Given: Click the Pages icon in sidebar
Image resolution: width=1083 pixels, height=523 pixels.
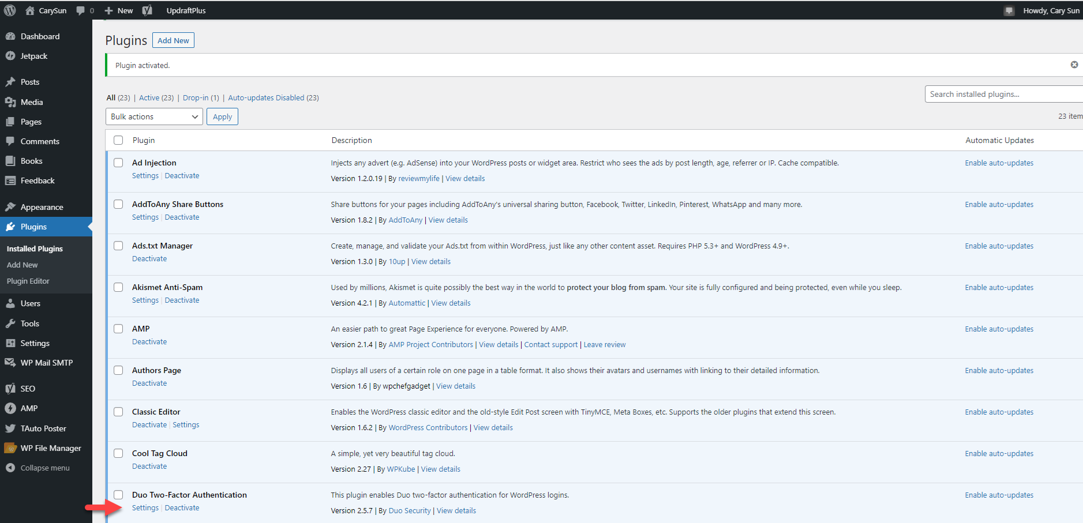Looking at the screenshot, I should pos(10,122).
